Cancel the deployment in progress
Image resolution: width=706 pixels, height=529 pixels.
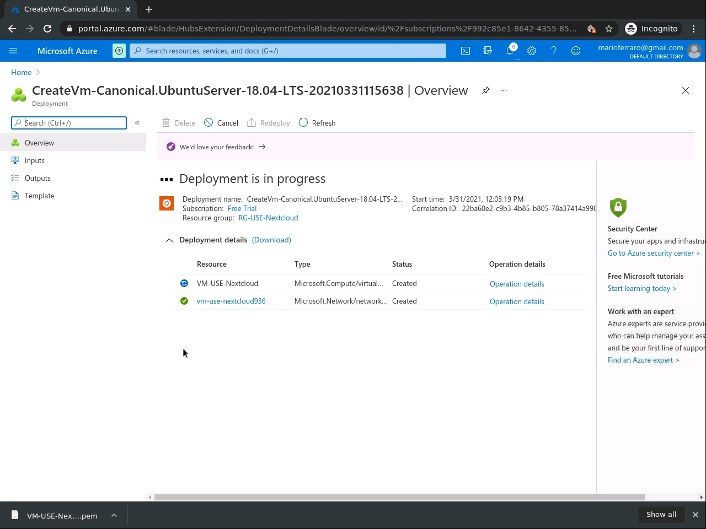click(221, 123)
